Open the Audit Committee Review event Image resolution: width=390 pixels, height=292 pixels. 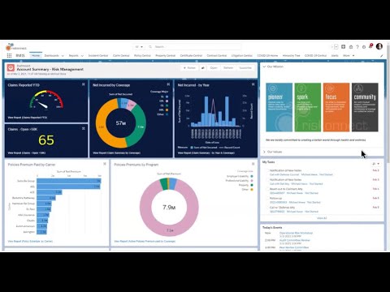(x=294, y=240)
